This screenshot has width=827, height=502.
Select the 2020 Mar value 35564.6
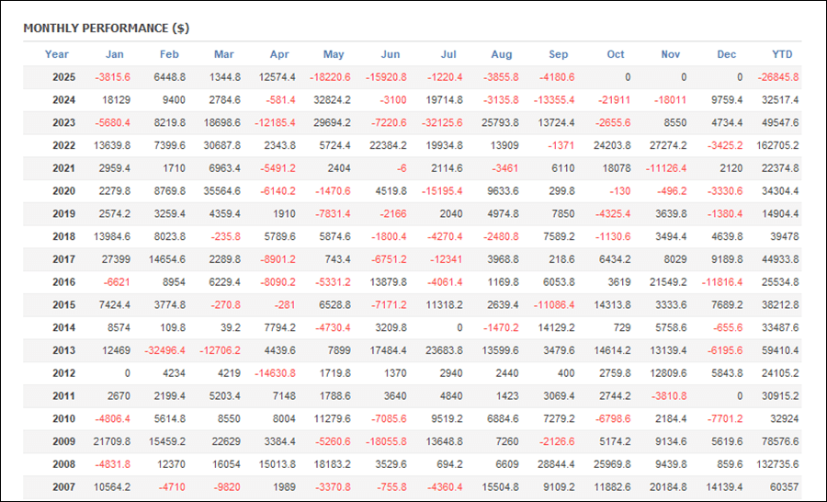point(221,190)
